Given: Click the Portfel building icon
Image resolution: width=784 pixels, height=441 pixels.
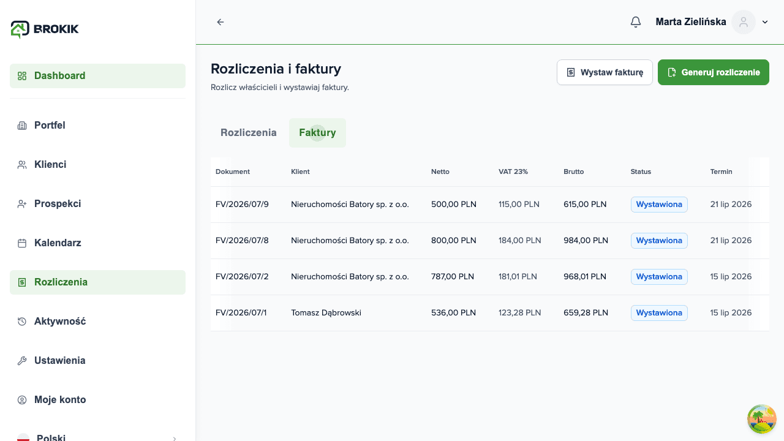Looking at the screenshot, I should click(22, 126).
